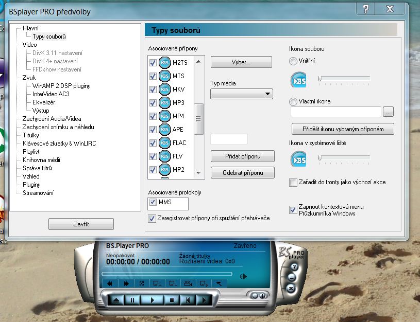Toggle Zaregistrovat přípony při spuštění přehrávače
The width and height of the screenshot is (420, 322).
tap(152, 219)
